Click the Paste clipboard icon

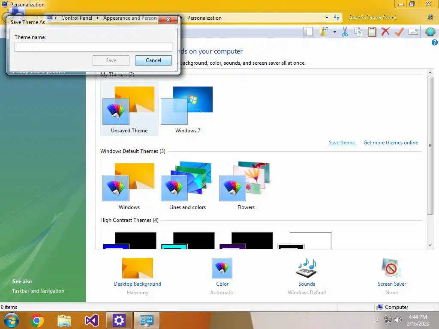[372, 32]
